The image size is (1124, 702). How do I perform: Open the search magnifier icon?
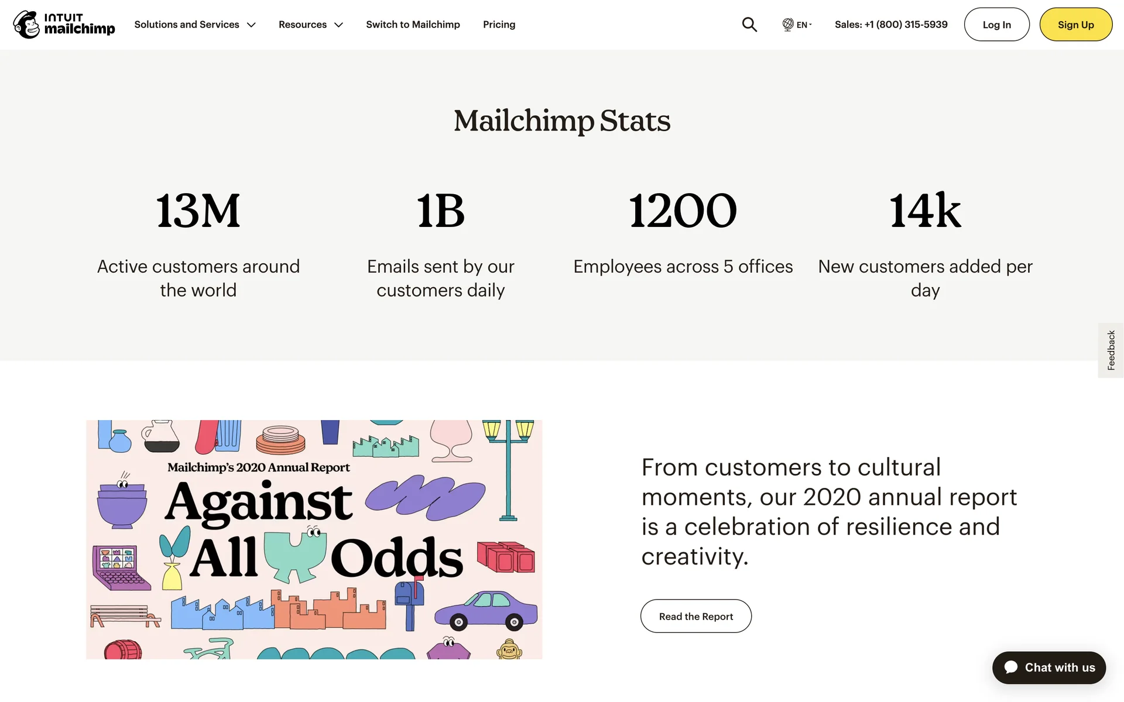pos(749,25)
